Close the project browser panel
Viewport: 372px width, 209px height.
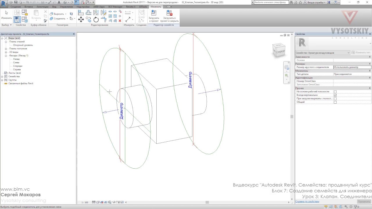[74, 34]
